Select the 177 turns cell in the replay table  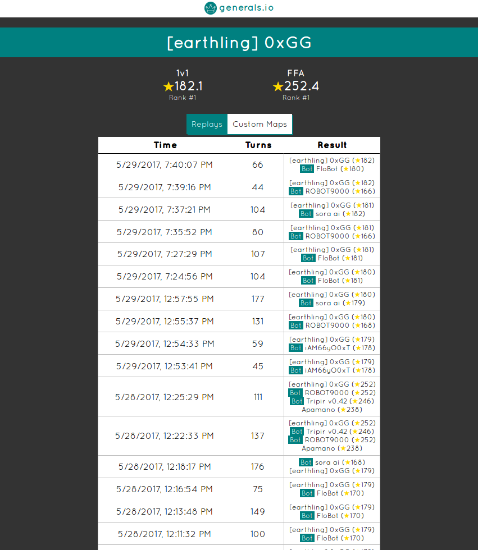pyautogui.click(x=258, y=299)
